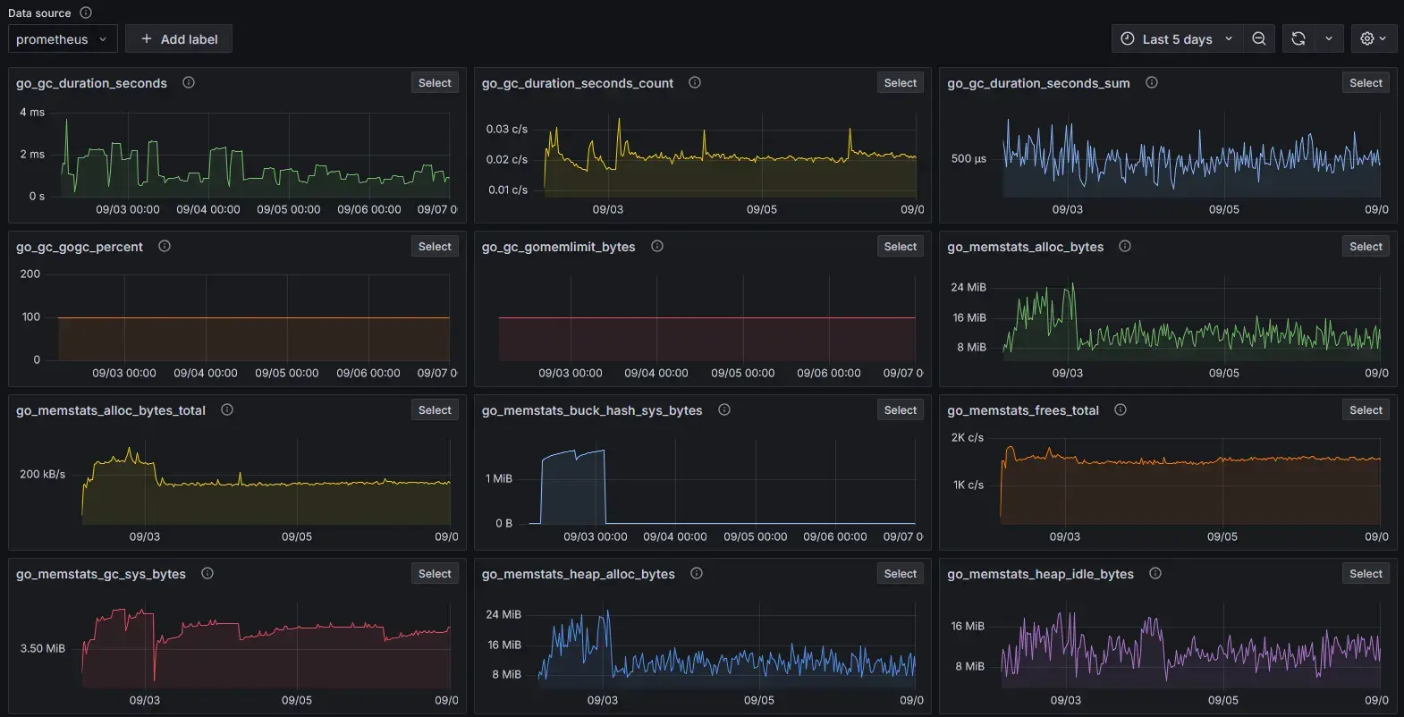Select the go_gc_duration_seconds_sum metric

point(1366,83)
